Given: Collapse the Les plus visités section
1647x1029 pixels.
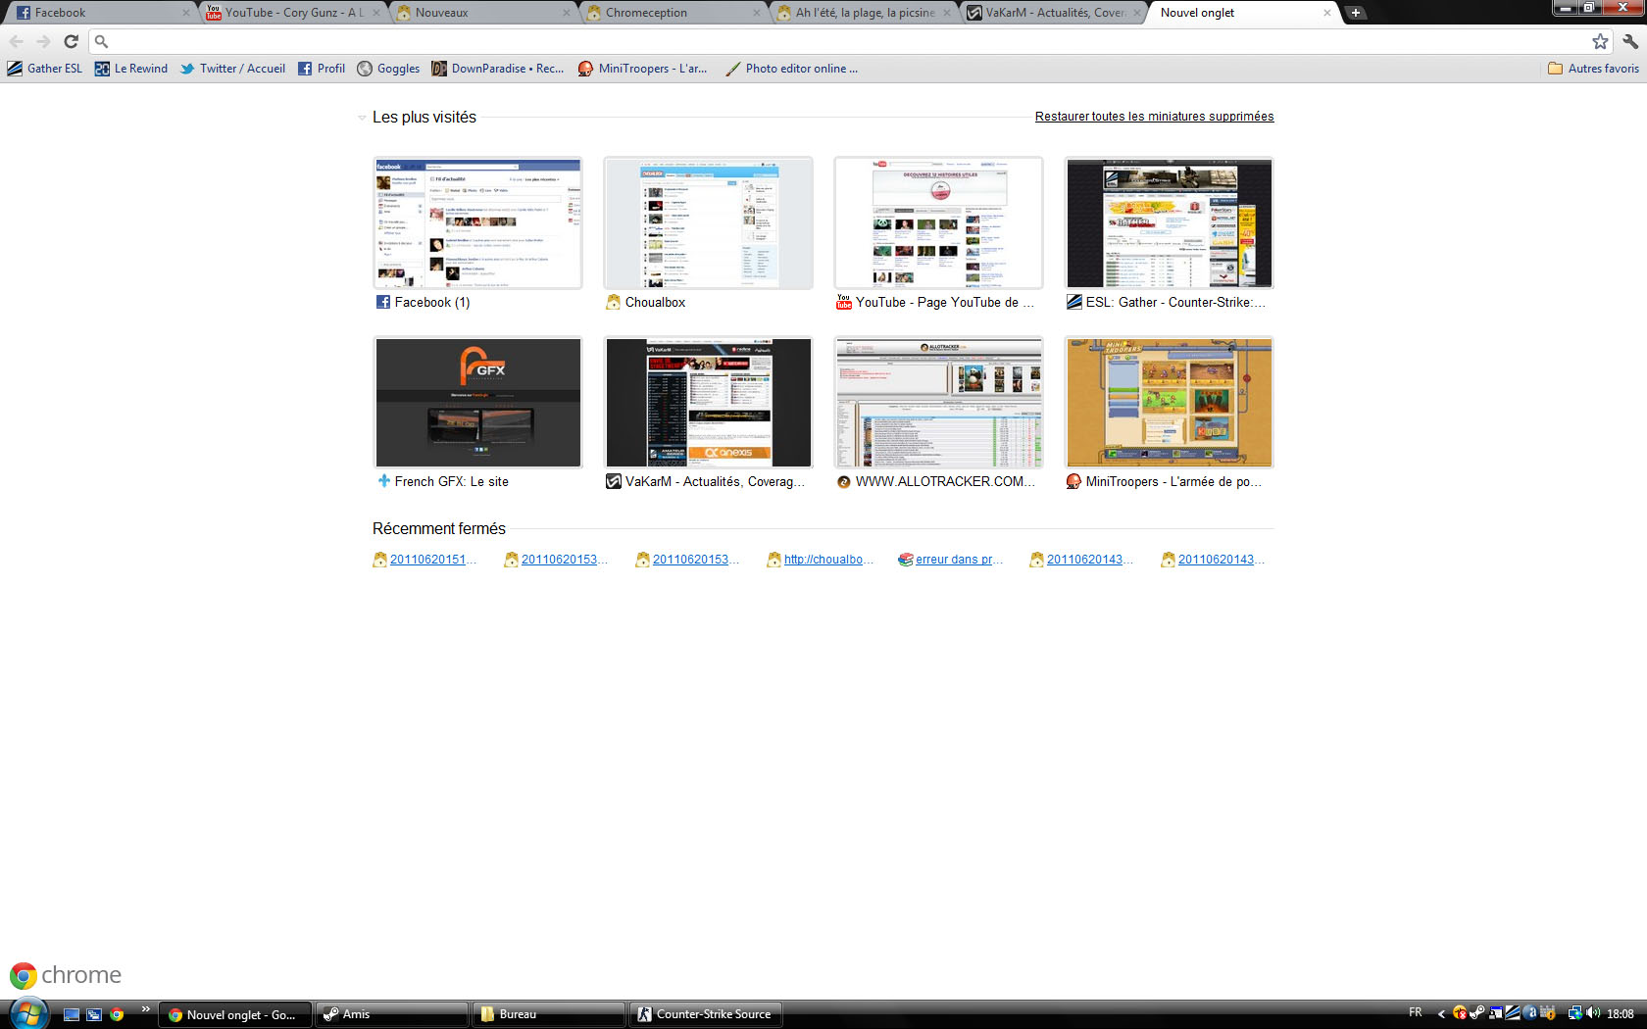Looking at the screenshot, I should coord(362,118).
